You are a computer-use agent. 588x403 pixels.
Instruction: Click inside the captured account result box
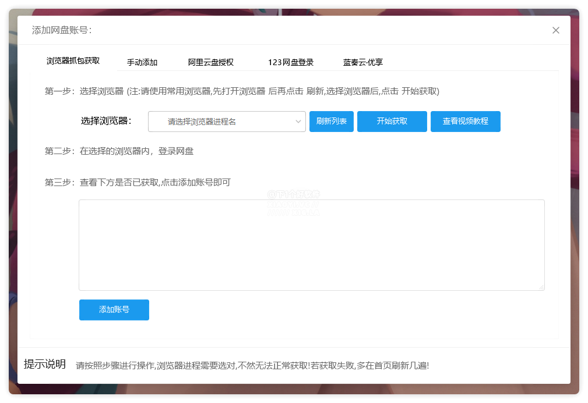click(x=311, y=244)
